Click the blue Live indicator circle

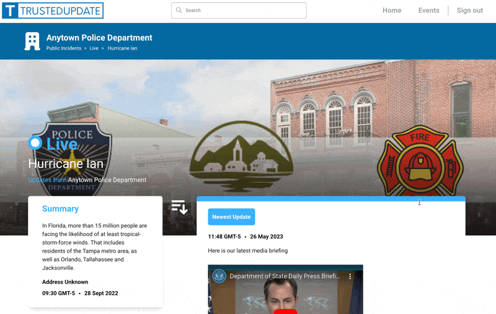pyautogui.click(x=35, y=143)
